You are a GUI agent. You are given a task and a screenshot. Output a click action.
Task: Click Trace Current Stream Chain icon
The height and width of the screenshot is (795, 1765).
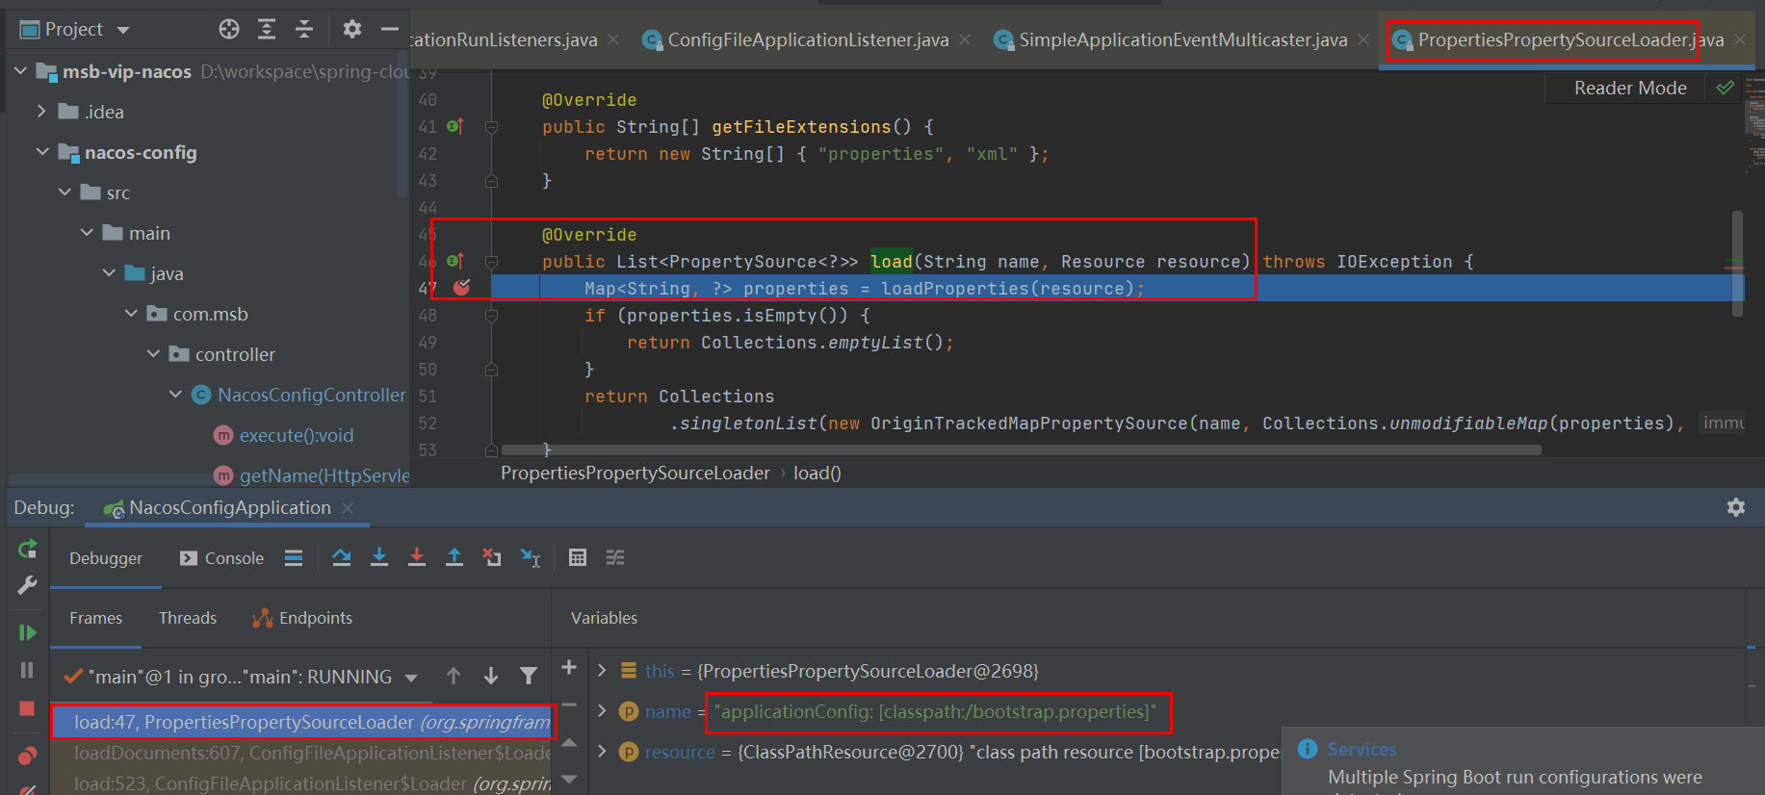(615, 557)
